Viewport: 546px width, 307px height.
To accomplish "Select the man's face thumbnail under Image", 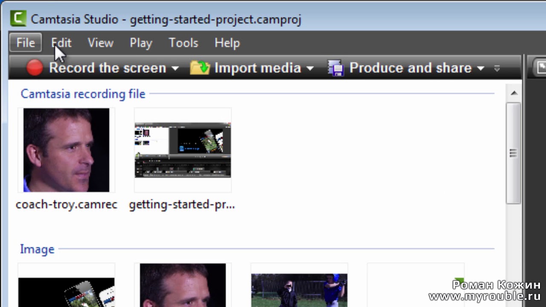I will click(x=183, y=285).
